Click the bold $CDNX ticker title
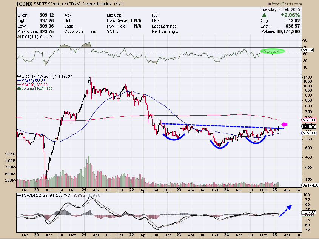319x239 pixels. (24, 4)
